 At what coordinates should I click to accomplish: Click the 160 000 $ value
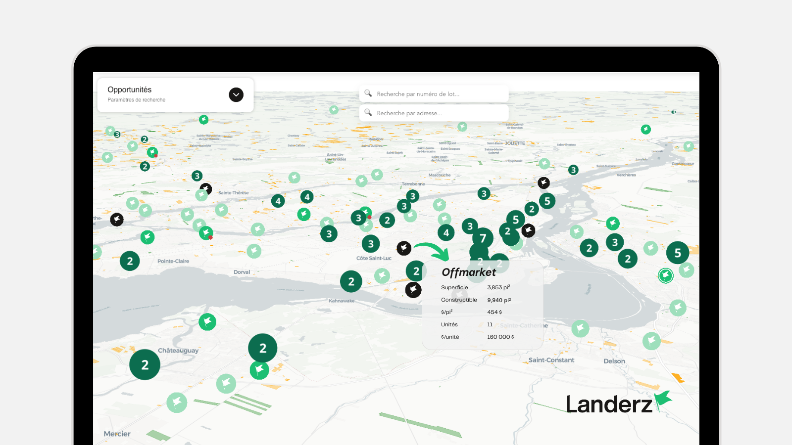click(x=500, y=337)
